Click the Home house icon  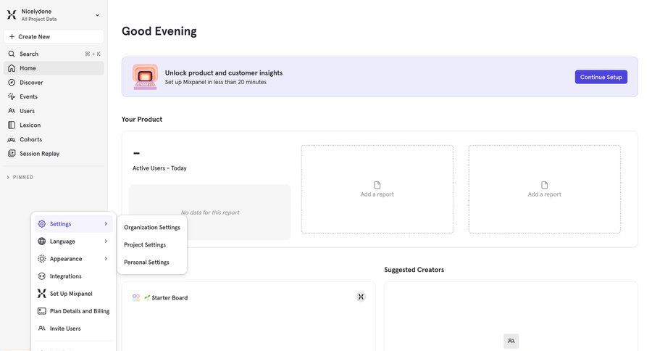pos(12,68)
